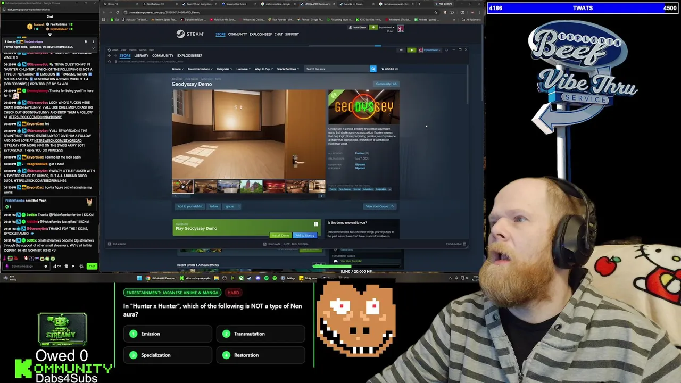Click the user avatar on Steam web header

tap(401, 28)
